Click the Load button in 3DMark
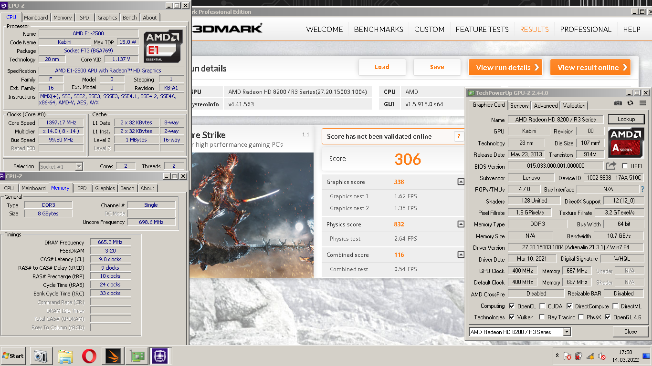 382,67
